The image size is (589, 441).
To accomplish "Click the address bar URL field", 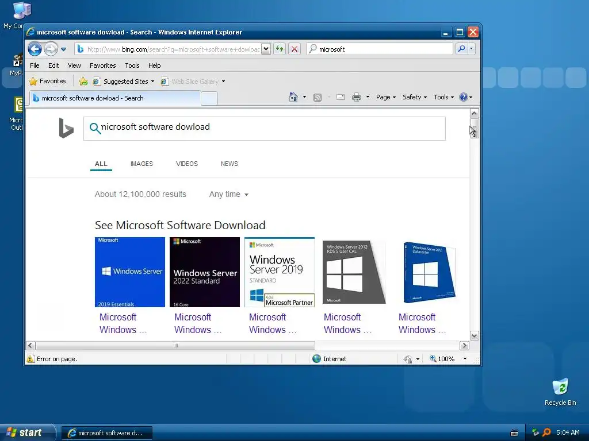I will pyautogui.click(x=173, y=49).
